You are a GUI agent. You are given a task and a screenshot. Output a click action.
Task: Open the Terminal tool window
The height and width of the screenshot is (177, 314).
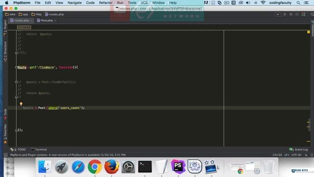[39, 149]
